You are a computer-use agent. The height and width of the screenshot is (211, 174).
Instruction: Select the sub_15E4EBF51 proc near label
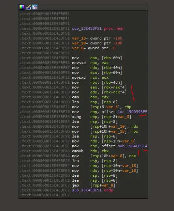98,28
